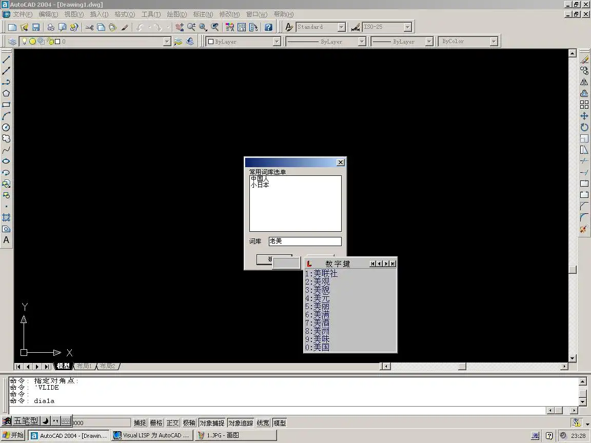Click the 词库 text input field
The height and width of the screenshot is (443, 591).
coord(305,241)
